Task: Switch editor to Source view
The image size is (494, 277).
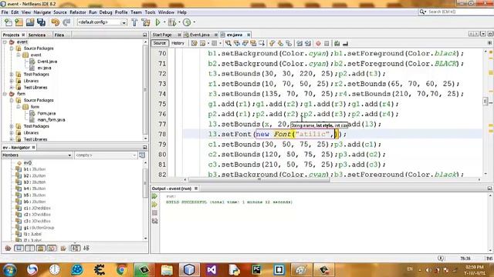Action: pyautogui.click(x=160, y=43)
